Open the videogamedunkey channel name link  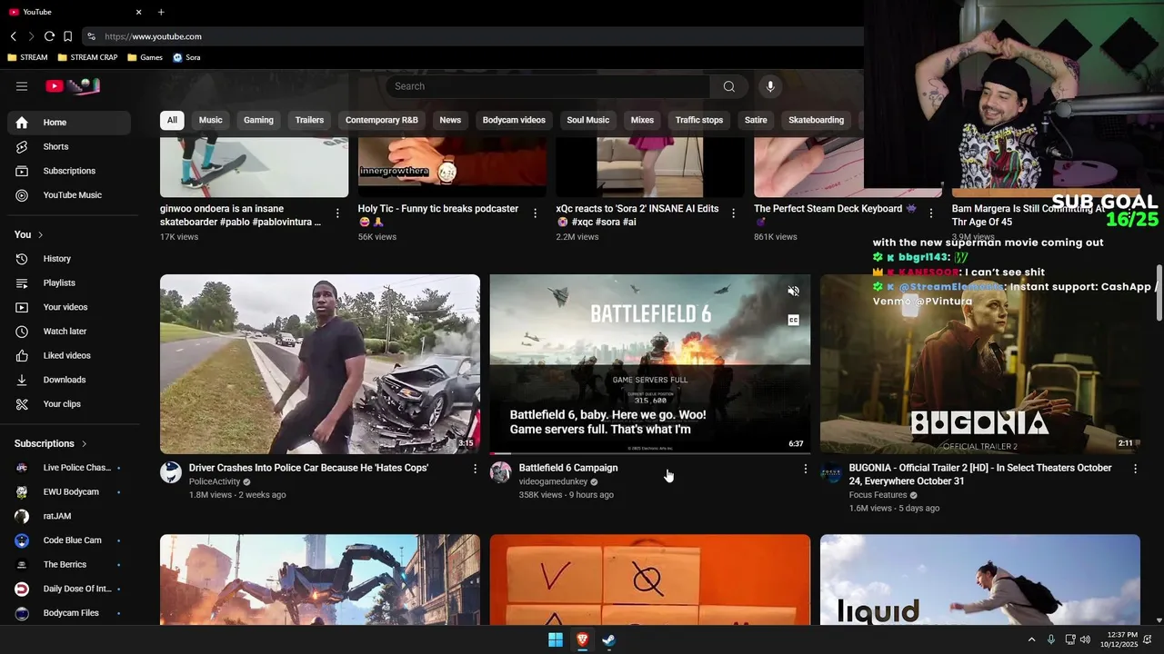coord(553,481)
